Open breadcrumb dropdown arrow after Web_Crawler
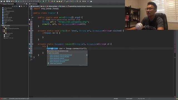 coord(40,6)
